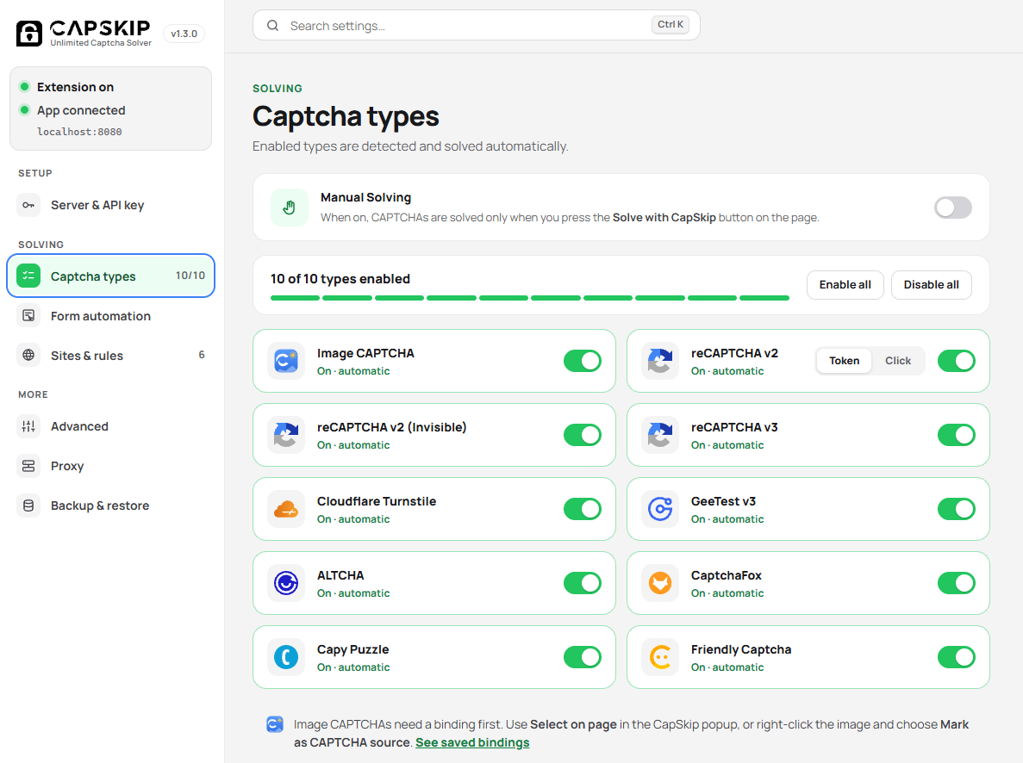Screen dimensions: 1023x763
Task: Disable the reCAPTCHA v2 (Invisible) toggle
Action: 583,435
